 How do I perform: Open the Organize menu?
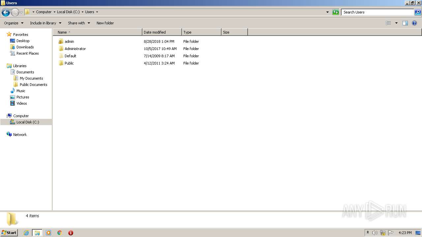tap(14, 23)
